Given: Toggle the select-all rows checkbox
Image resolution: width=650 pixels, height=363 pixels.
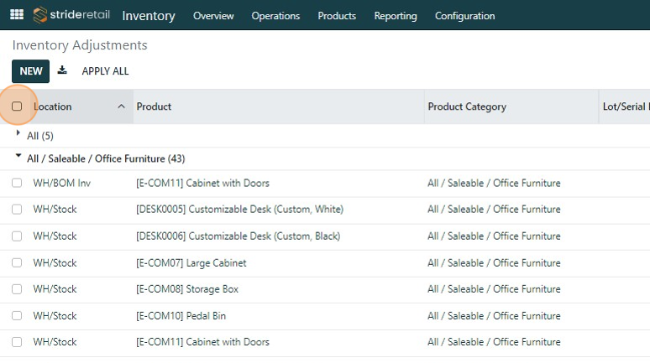Looking at the screenshot, I should point(17,106).
